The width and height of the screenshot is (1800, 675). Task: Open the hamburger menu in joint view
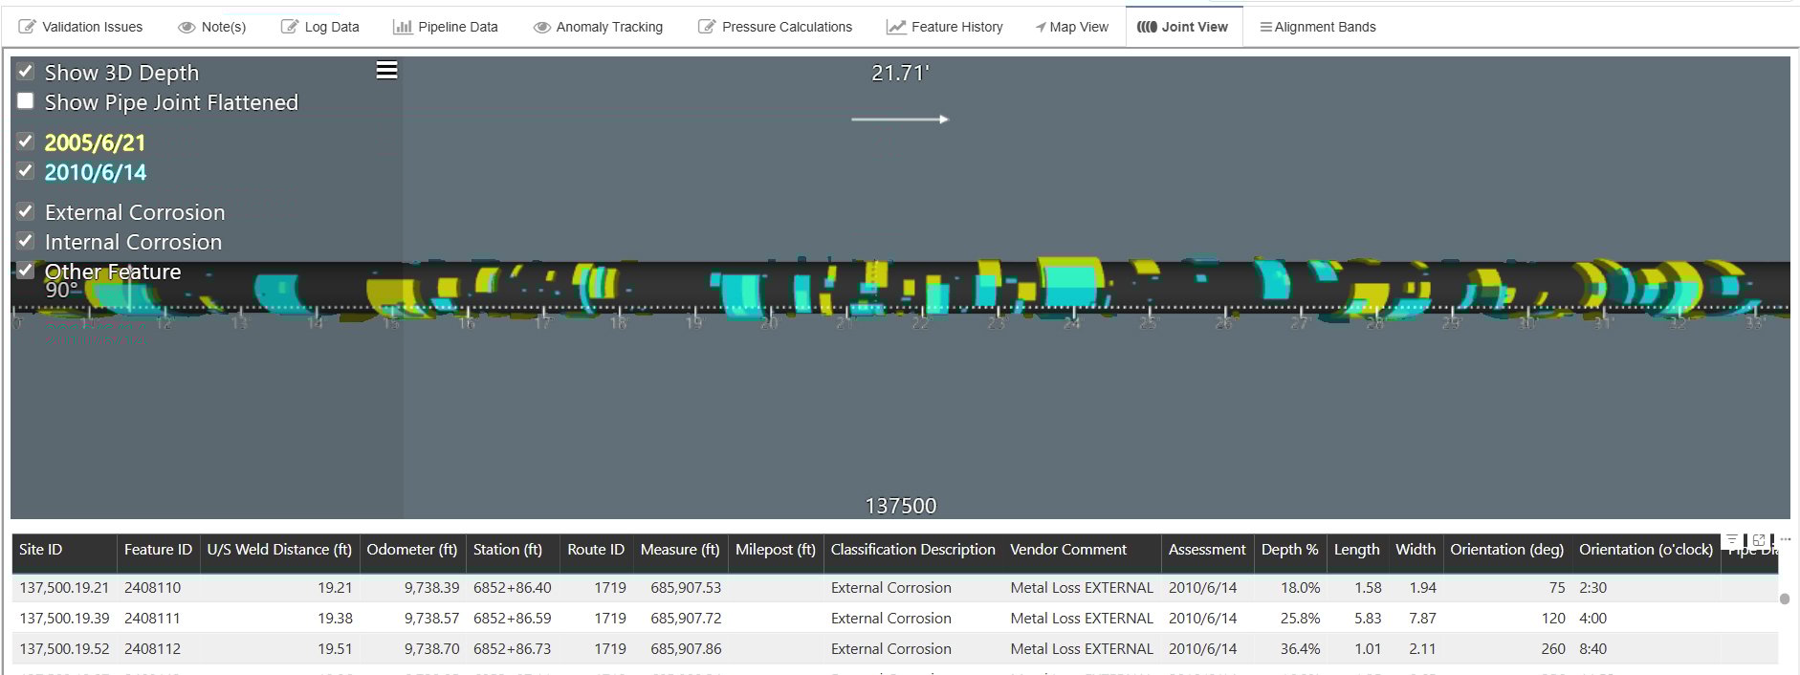[386, 70]
